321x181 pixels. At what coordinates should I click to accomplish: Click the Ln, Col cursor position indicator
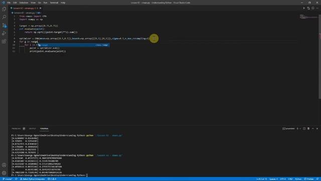click(x=261, y=179)
